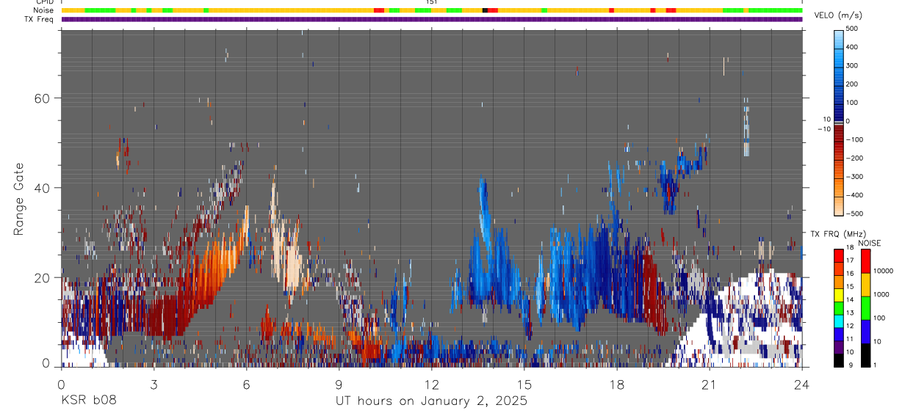Click the Range Gate axis title
Screen dimensions: 902x416
18,199
